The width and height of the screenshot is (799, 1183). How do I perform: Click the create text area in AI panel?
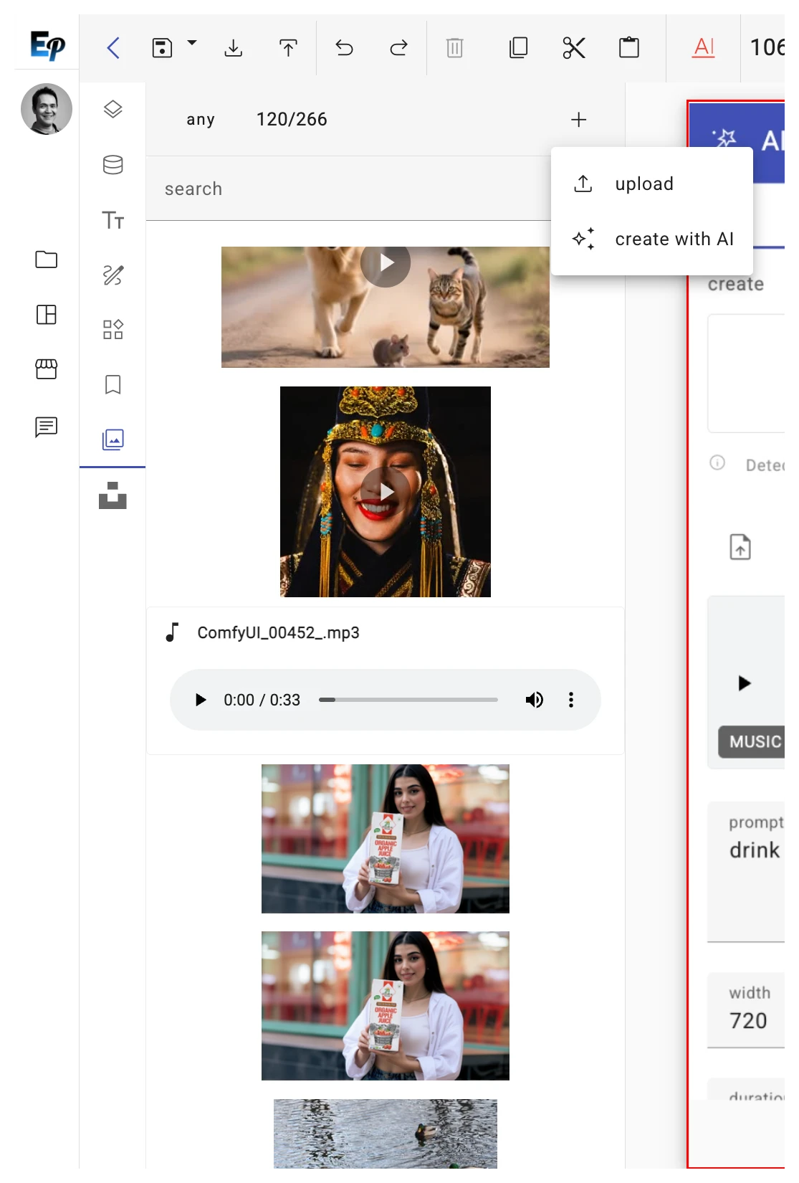pos(746,373)
